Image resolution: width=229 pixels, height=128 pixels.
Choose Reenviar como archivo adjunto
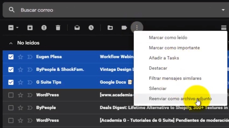click(x=181, y=99)
